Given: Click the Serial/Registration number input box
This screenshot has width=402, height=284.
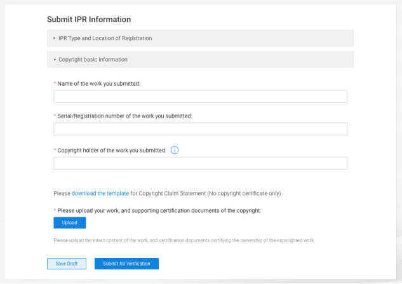Looking at the screenshot, I should tap(200, 129).
